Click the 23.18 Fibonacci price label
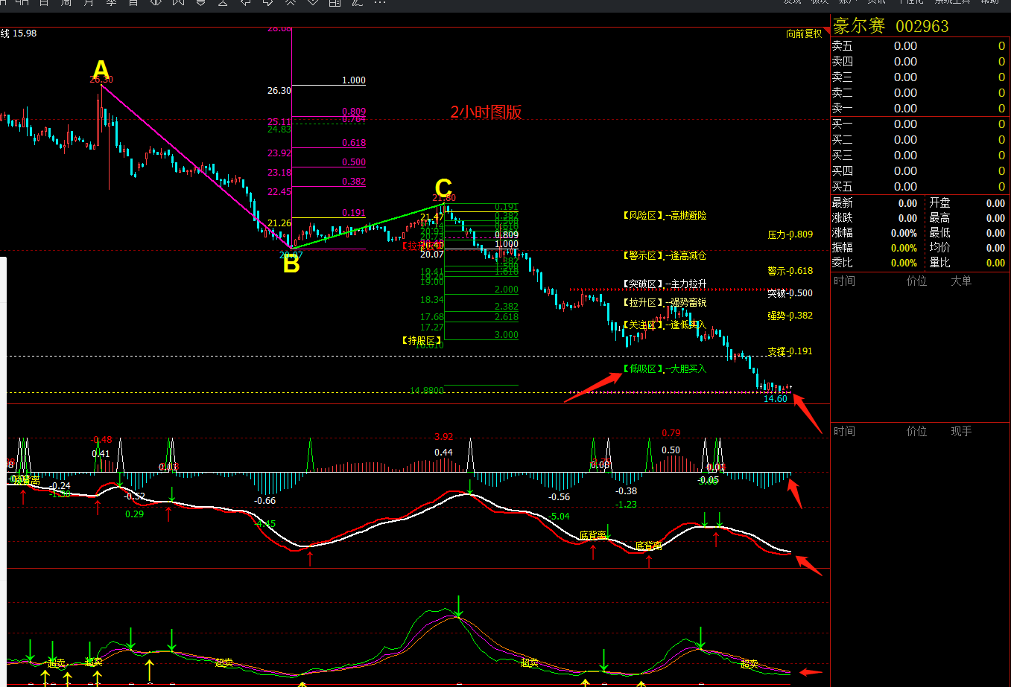 [x=279, y=173]
